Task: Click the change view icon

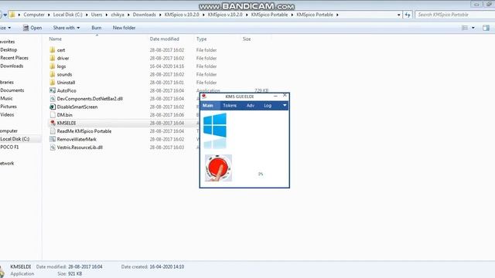Action: pyautogui.click(x=465, y=28)
